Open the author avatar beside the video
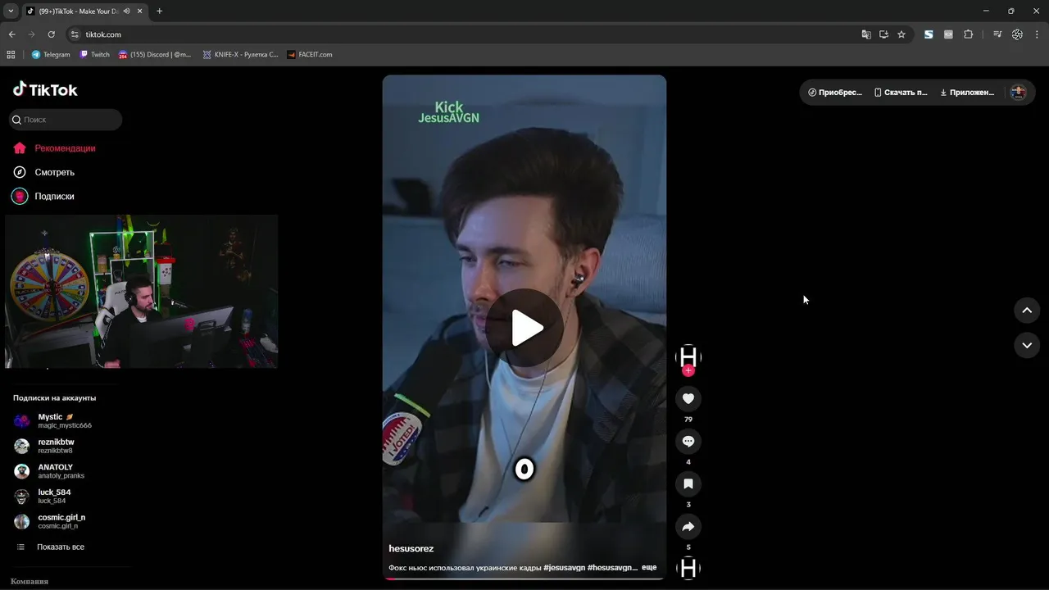 click(688, 356)
